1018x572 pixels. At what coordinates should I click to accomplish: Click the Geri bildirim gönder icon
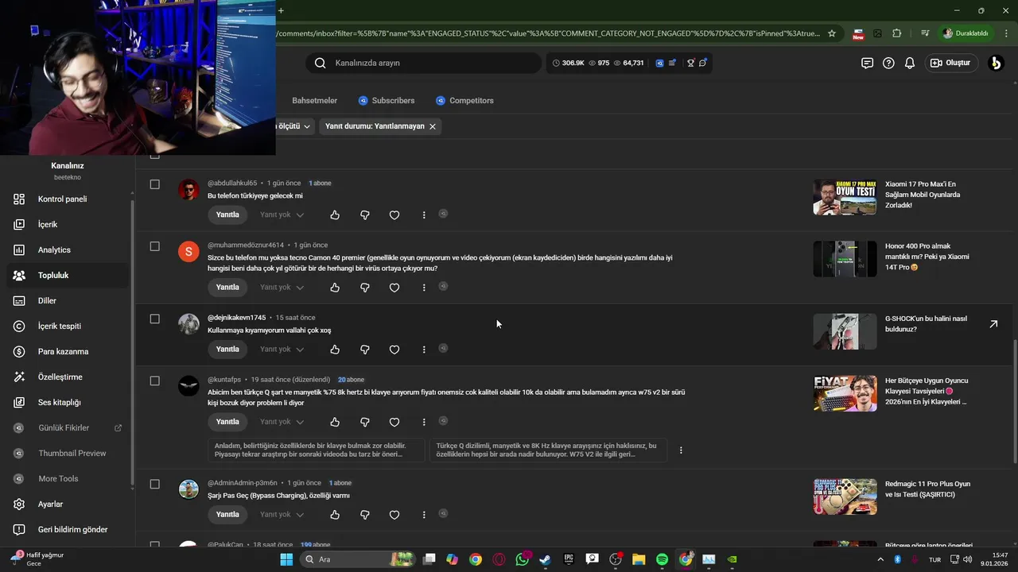pos(19,530)
